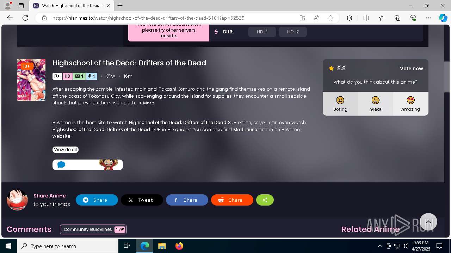Open the Windows Start menu

coord(8,246)
